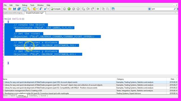Viewport: 181px width, 101px height.
Task: Click the New file button
Action: [x=5, y=9]
